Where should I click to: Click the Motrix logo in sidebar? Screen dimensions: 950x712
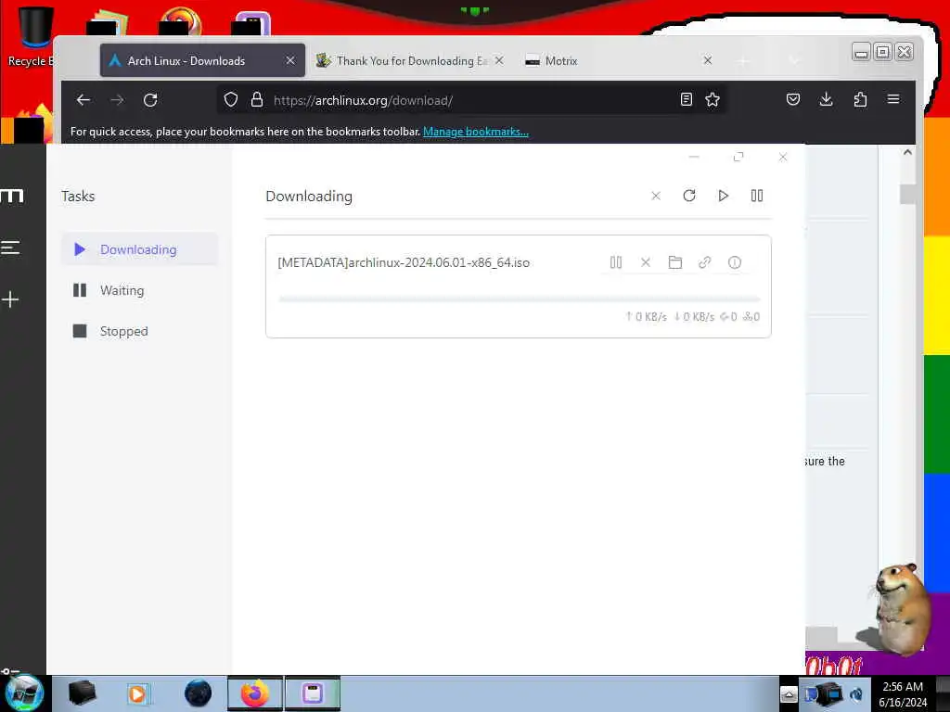pyautogui.click(x=12, y=196)
